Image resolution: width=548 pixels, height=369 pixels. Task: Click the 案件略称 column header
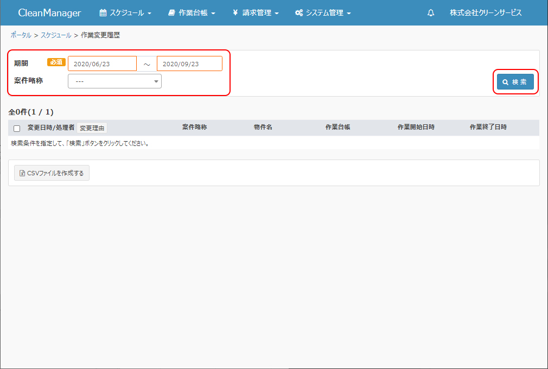[194, 127]
